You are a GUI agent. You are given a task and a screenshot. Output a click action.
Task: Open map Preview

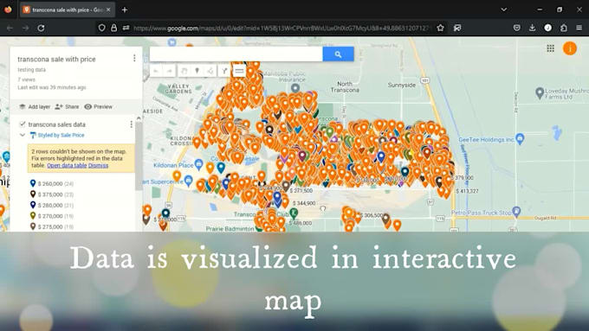(x=98, y=107)
